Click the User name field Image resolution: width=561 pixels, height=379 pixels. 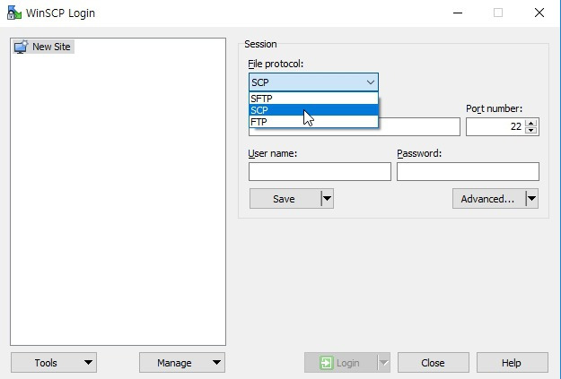point(320,171)
